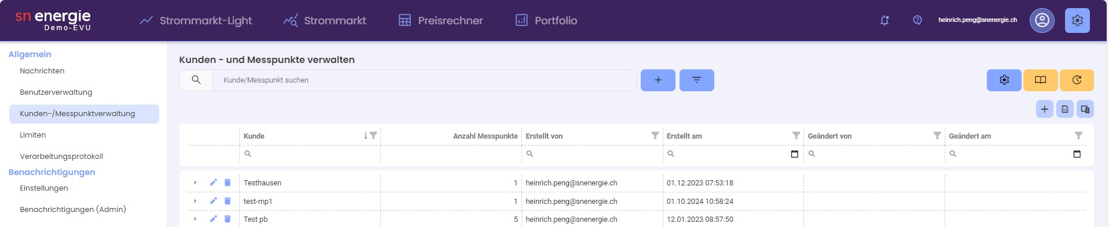This screenshot has width=1109, height=227.
Task: Open search operator for Geändert von filter
Action: [812, 154]
